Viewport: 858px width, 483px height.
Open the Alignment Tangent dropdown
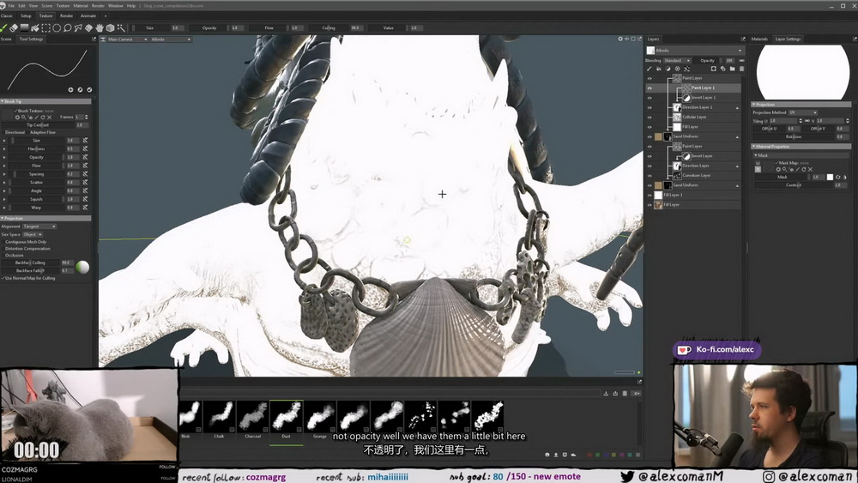[39, 226]
